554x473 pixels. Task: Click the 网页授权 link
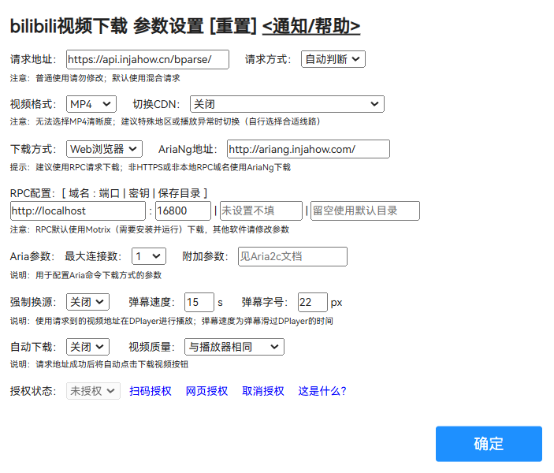tap(206, 391)
